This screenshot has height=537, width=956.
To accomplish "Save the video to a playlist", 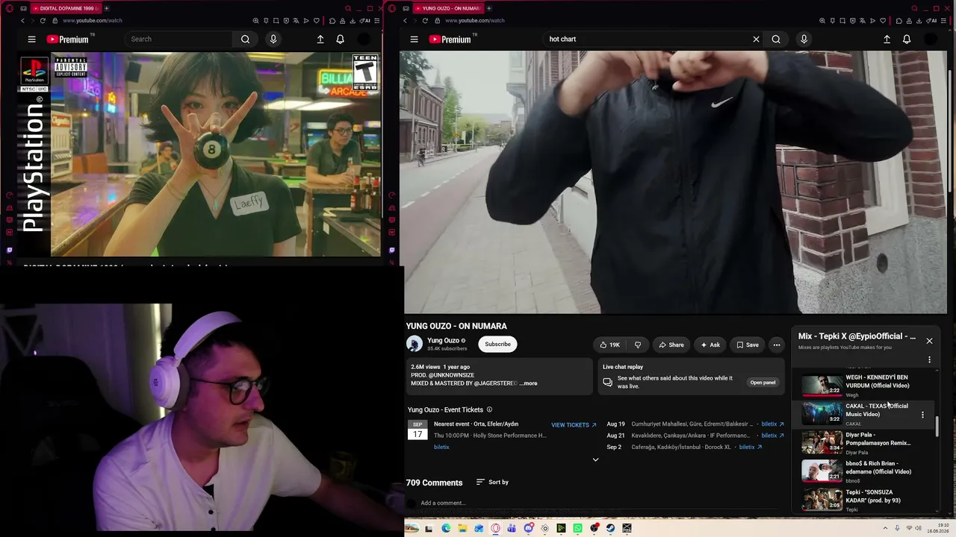I will (747, 345).
